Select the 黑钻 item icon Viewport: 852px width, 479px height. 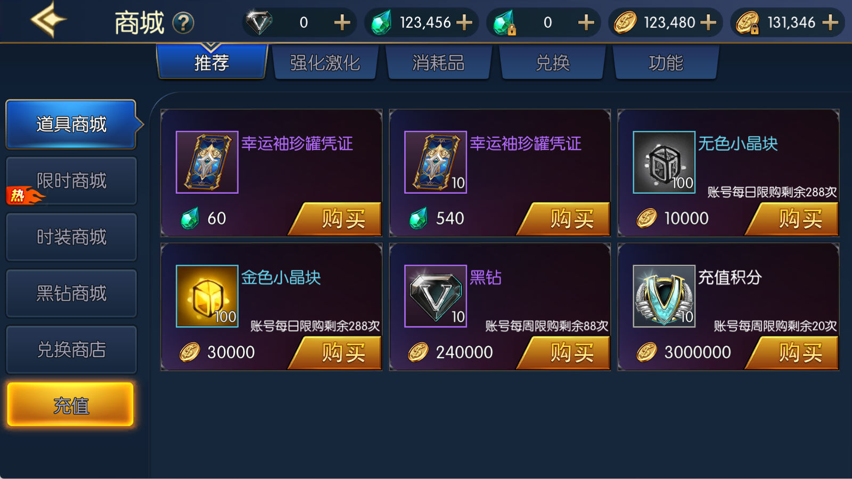coord(436,296)
